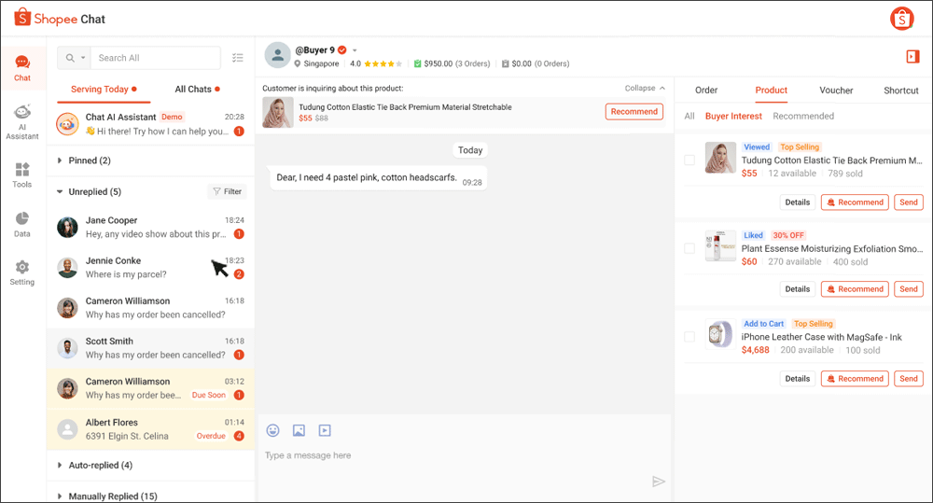Click the send message arrow icon

coord(658,482)
